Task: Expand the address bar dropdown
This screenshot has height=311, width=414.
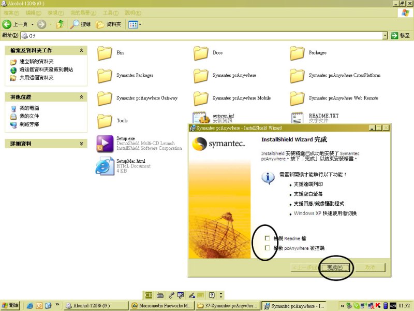Action: (x=385, y=35)
